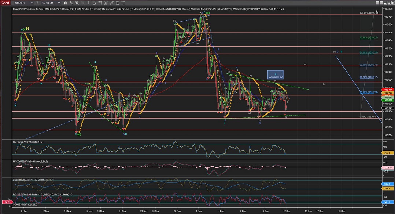
Task: Click the green 108.641 price marker
Action: [387, 101]
